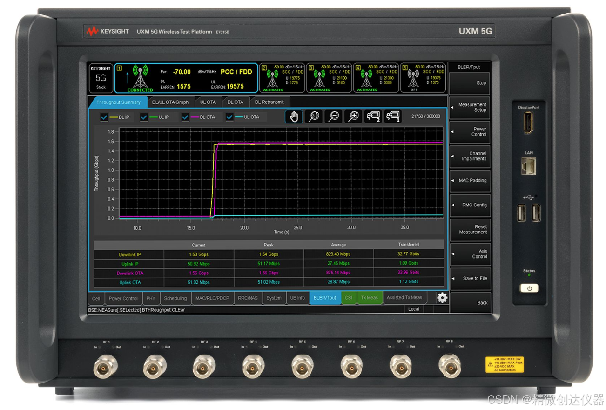Open the PHY tab

pos(151,298)
